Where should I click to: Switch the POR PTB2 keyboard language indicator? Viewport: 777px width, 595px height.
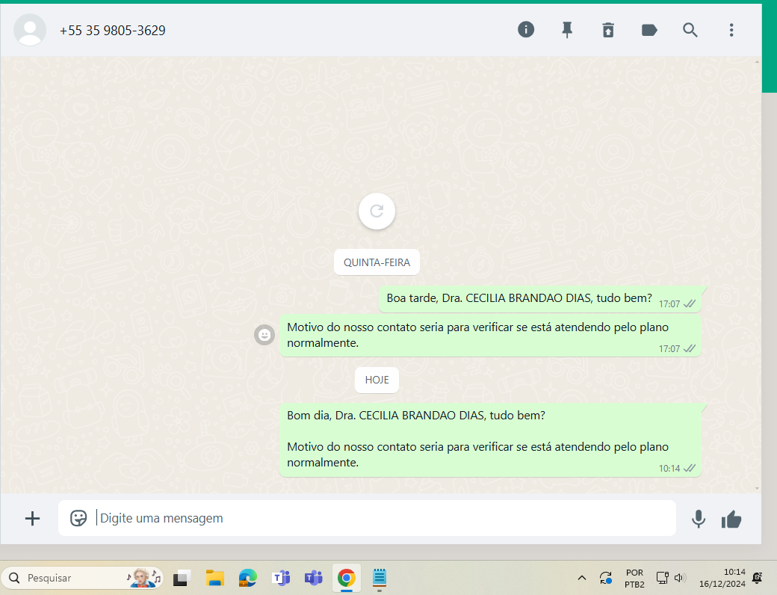tap(634, 578)
